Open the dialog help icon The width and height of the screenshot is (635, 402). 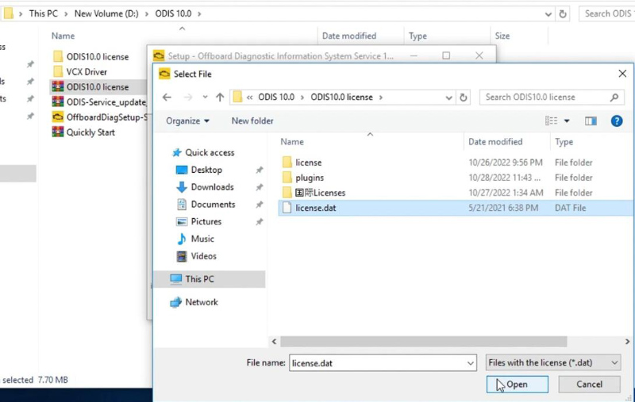point(617,121)
